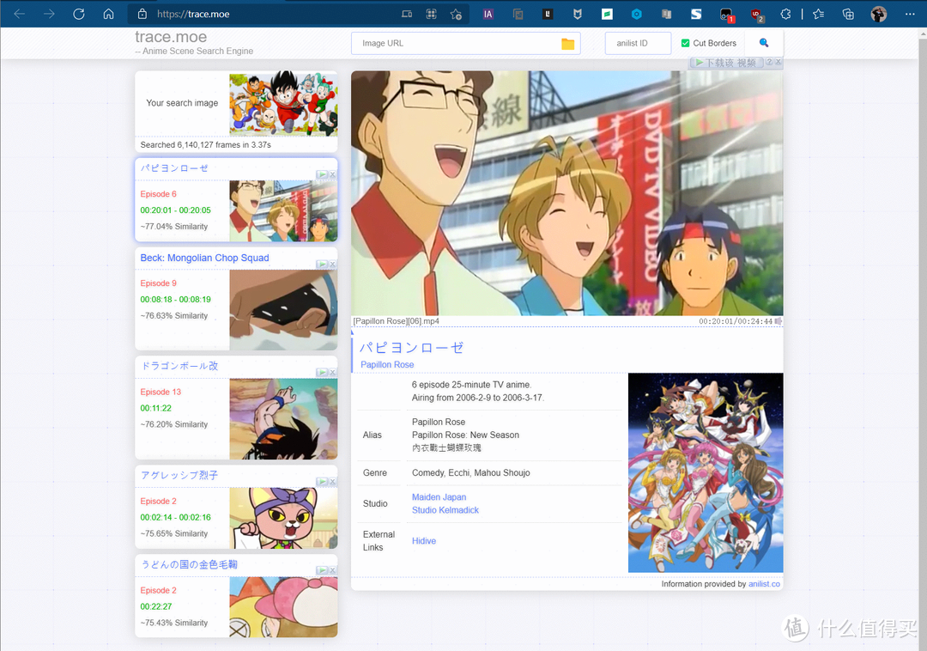Open the folder icon to upload an image

click(567, 44)
